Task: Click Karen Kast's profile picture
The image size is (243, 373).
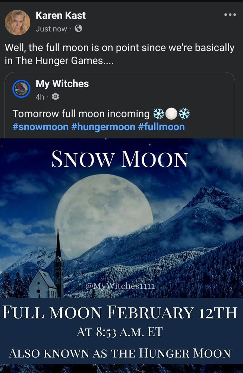Action: (x=18, y=22)
